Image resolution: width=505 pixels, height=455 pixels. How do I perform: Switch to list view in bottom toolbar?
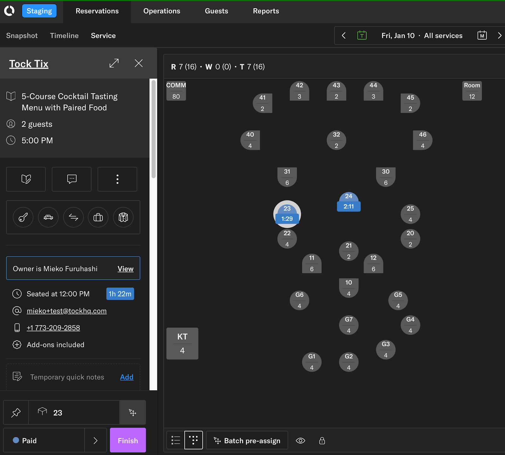point(175,440)
